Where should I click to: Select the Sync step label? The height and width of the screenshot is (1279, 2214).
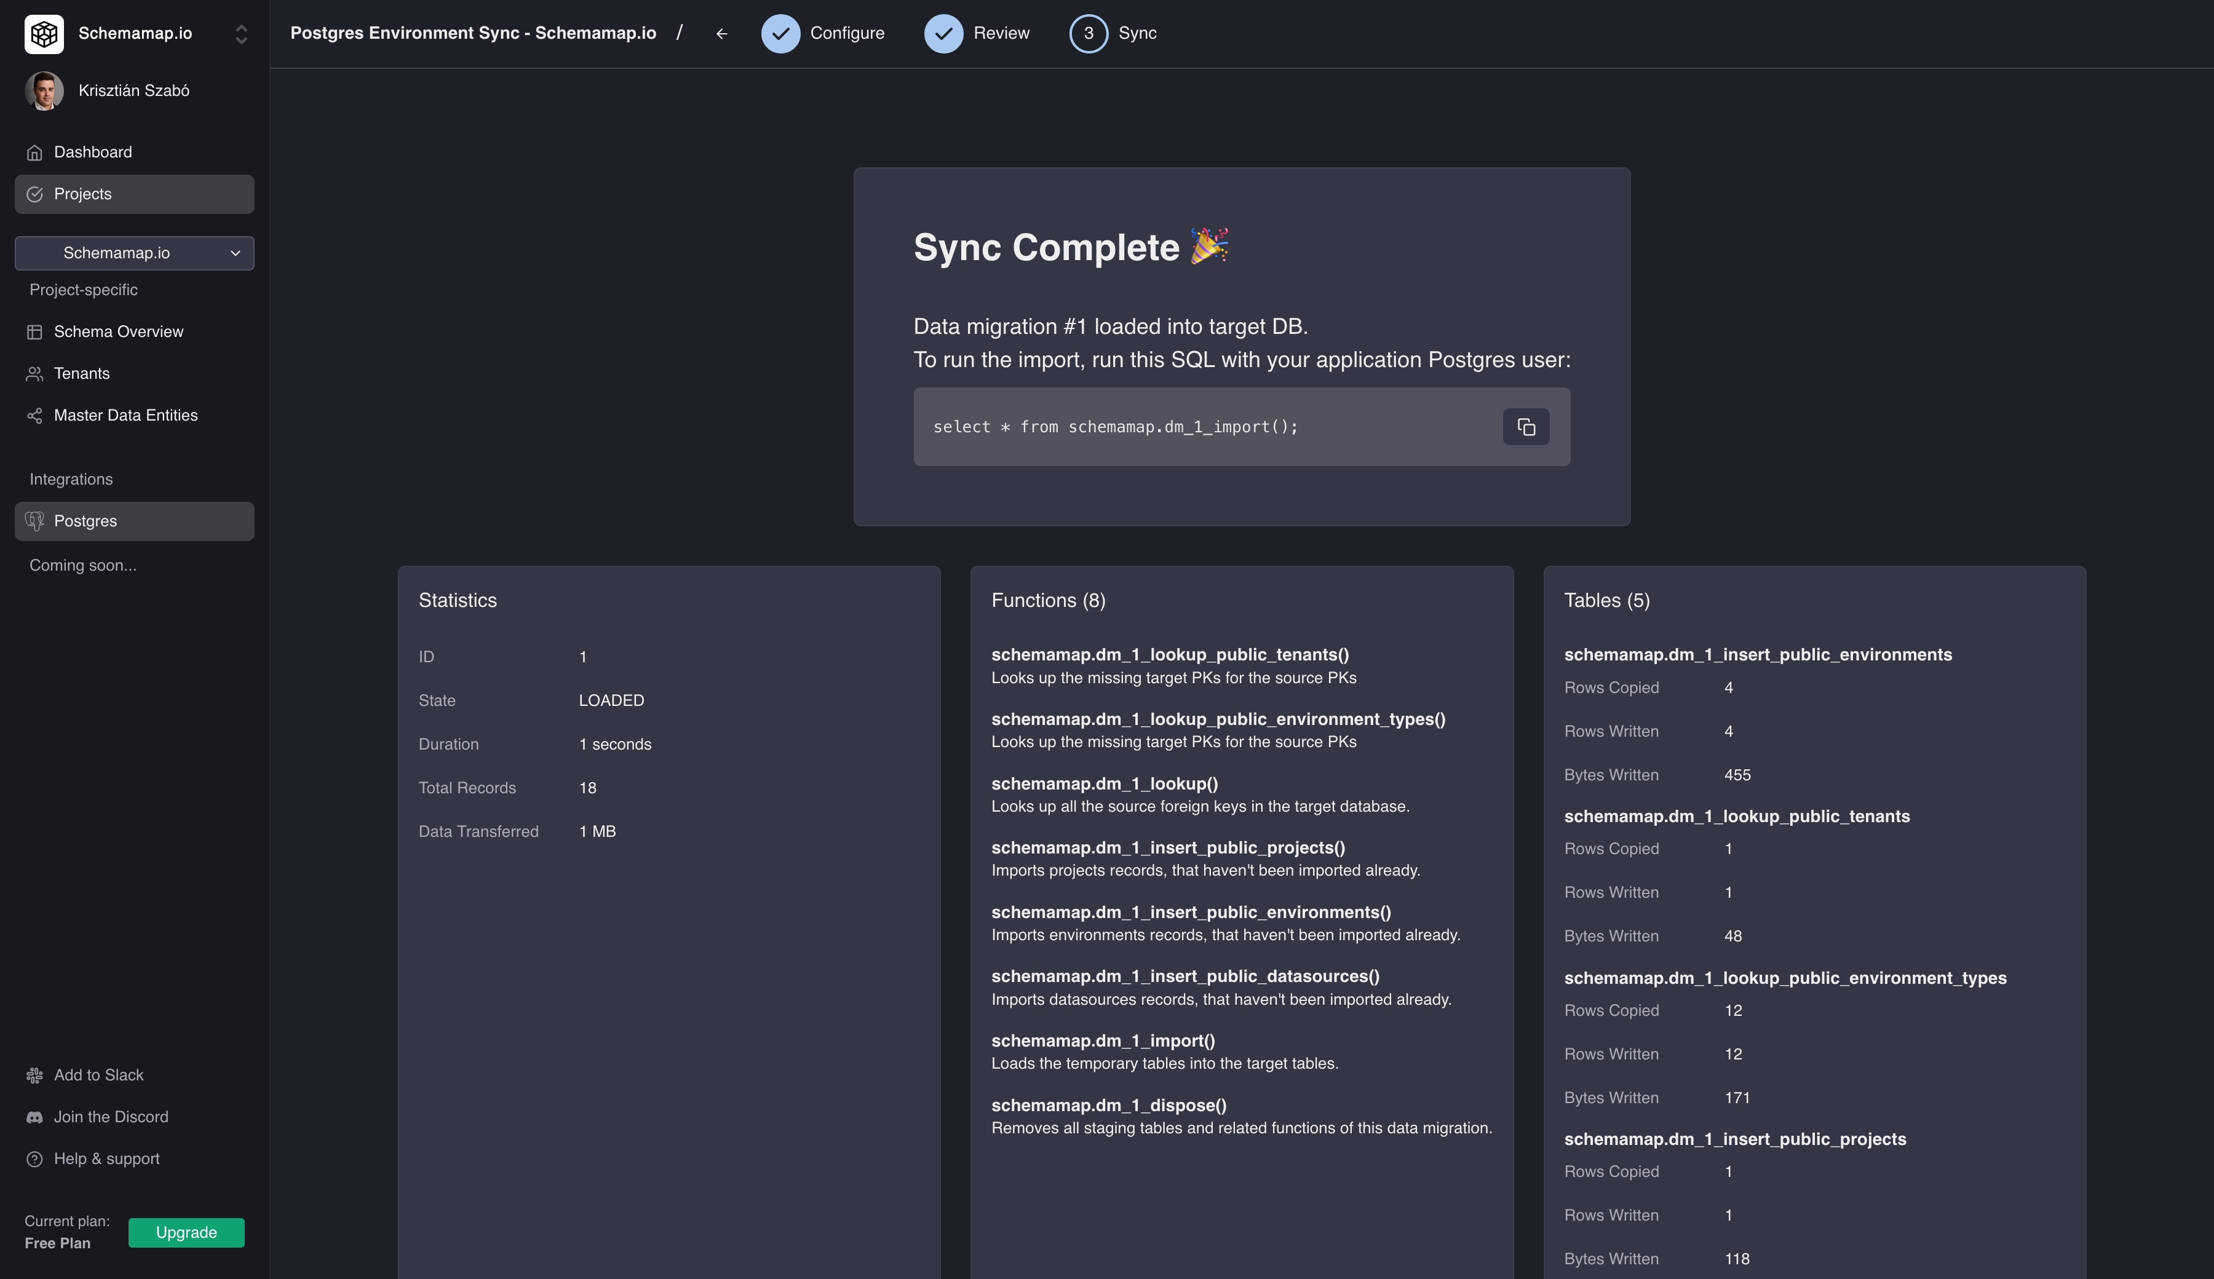coord(1137,33)
